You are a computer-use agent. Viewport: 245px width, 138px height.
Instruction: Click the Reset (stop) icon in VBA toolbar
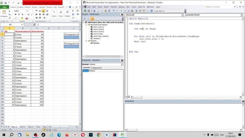tap(129, 11)
